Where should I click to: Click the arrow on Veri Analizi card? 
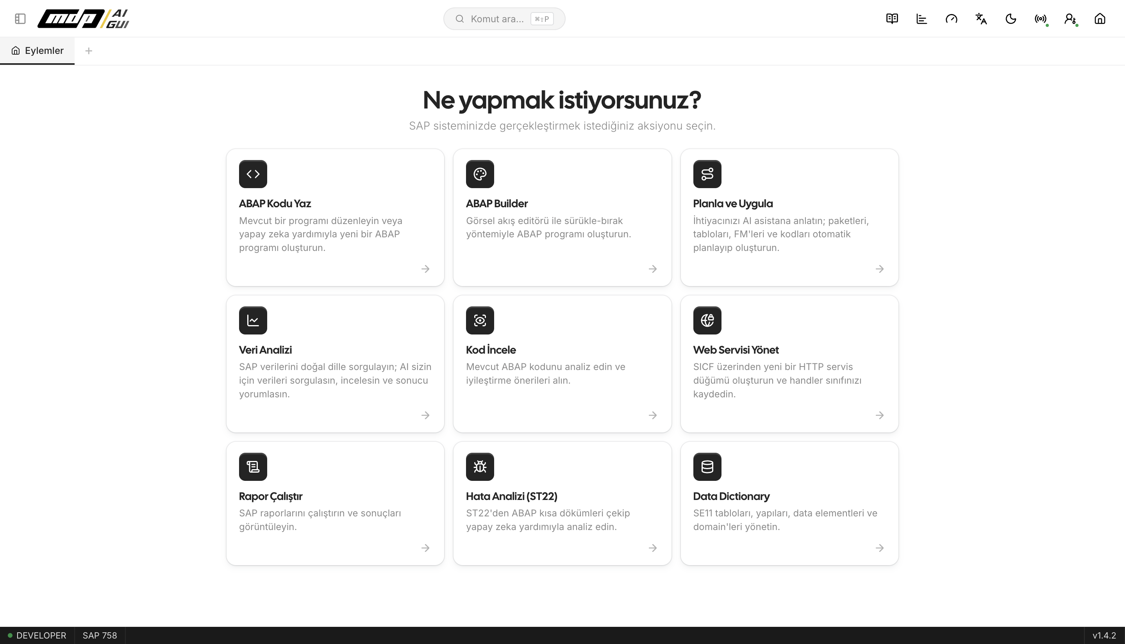coord(425,415)
